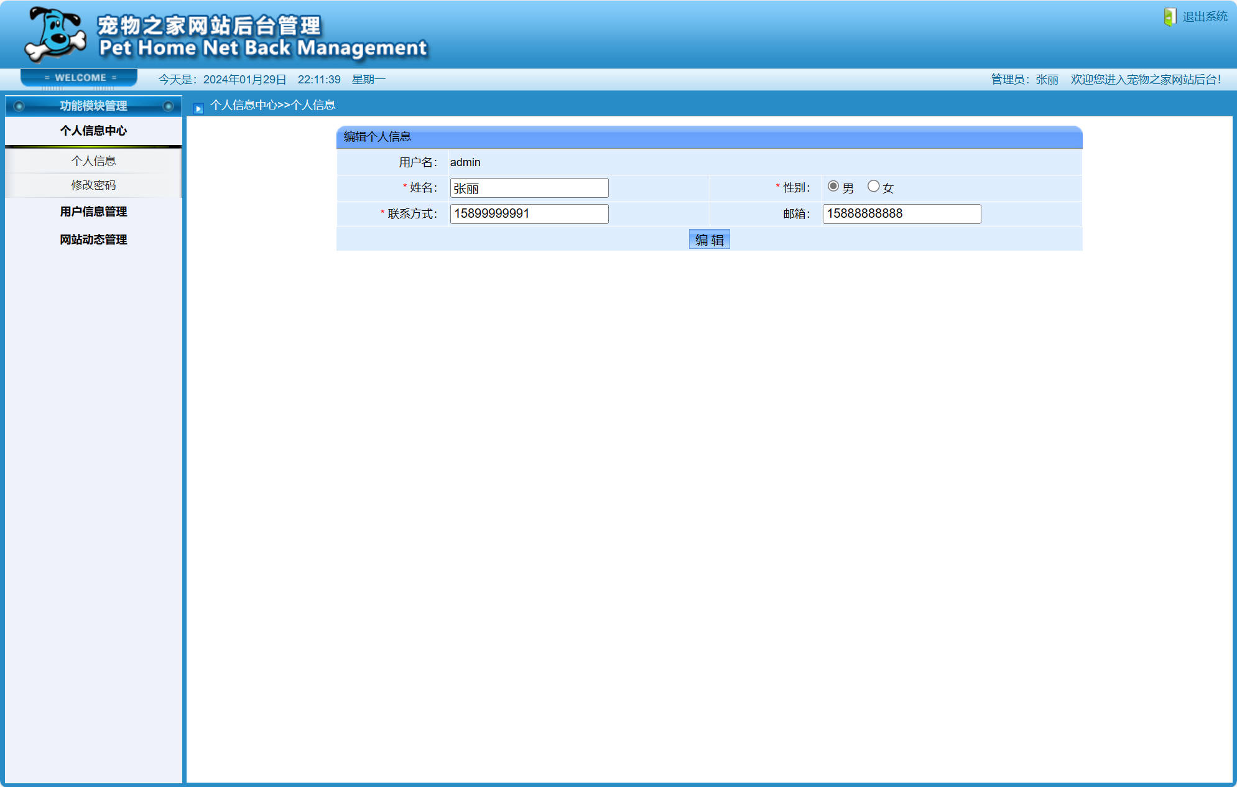Click the 编辑个人信息 panel header
The width and height of the screenshot is (1237, 787).
(x=378, y=137)
